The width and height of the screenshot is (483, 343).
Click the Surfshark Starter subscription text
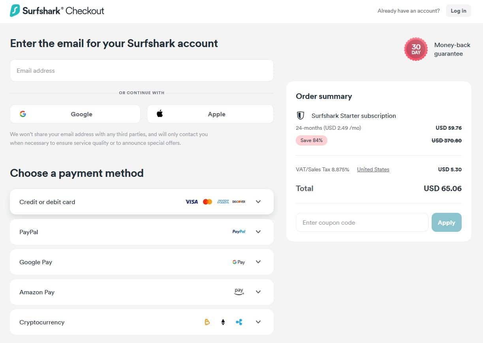pos(354,116)
